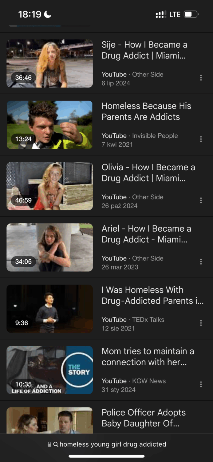Open Sije video thumbnail with 36:46 duration
213x462 pixels.
pyautogui.click(x=50, y=63)
